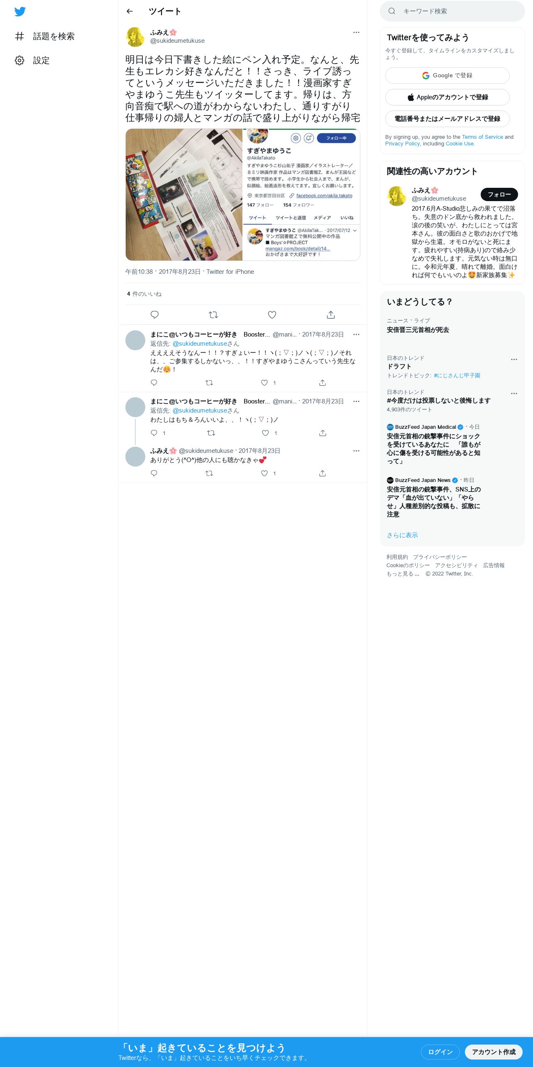Open 話題を検索 in the sidebar
The height and width of the screenshot is (1067, 533).
tap(45, 36)
